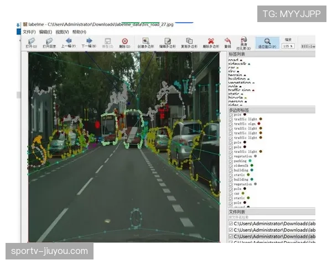Screen dimensions: 332x265
Task: Click the 标签列表 panel header
Action: tap(272, 54)
